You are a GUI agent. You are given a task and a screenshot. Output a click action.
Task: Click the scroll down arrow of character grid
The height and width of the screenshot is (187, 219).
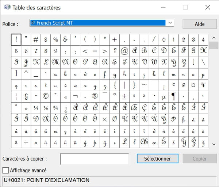(x=214, y=144)
